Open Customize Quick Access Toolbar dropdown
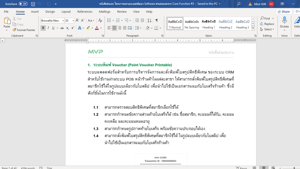Image resolution: width=300 pixels, height=169 pixels. click(56, 4)
